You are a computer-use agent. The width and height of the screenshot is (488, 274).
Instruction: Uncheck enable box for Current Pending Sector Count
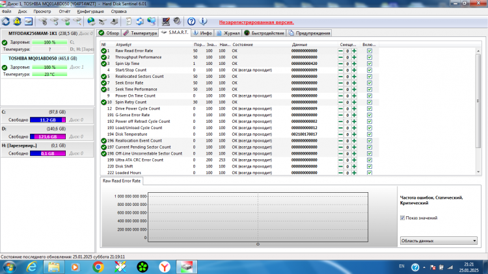tap(370, 147)
